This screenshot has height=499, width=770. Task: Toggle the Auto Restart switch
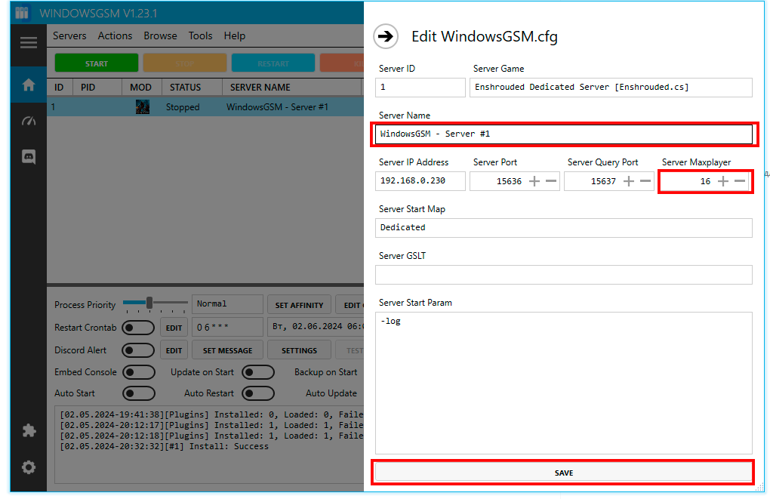click(x=258, y=393)
